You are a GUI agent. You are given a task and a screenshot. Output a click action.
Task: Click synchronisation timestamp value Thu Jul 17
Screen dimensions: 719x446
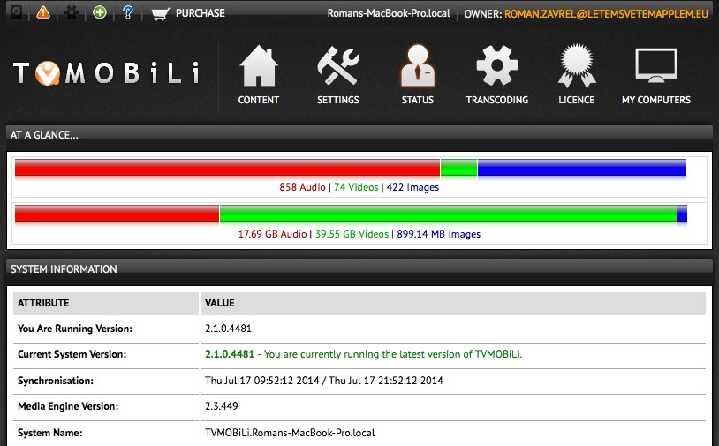324,381
